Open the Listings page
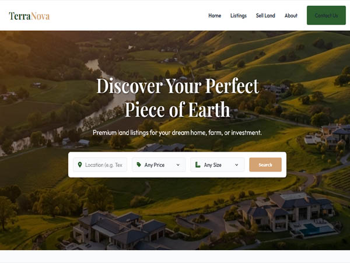The image size is (350, 263). [239, 16]
